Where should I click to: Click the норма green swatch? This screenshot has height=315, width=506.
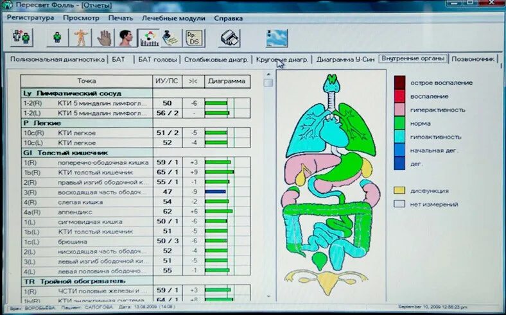399,123
